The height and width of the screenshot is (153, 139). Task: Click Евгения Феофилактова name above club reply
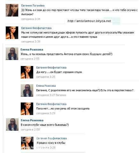point(52,138)
